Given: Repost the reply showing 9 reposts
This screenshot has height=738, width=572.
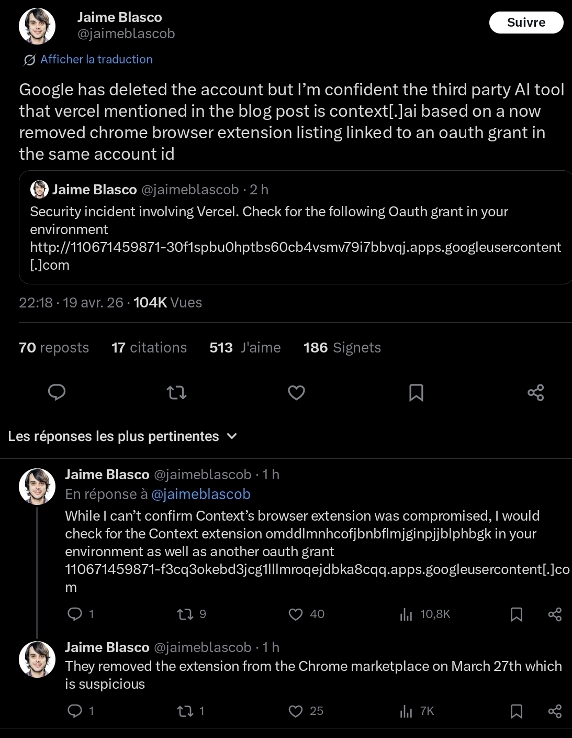Looking at the screenshot, I should click(x=185, y=614).
